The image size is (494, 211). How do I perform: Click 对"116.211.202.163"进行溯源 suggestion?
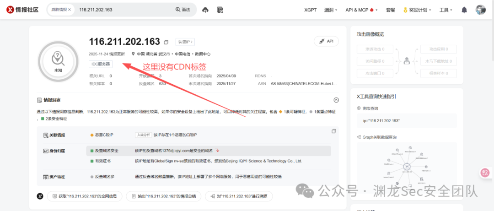click(x=239, y=196)
